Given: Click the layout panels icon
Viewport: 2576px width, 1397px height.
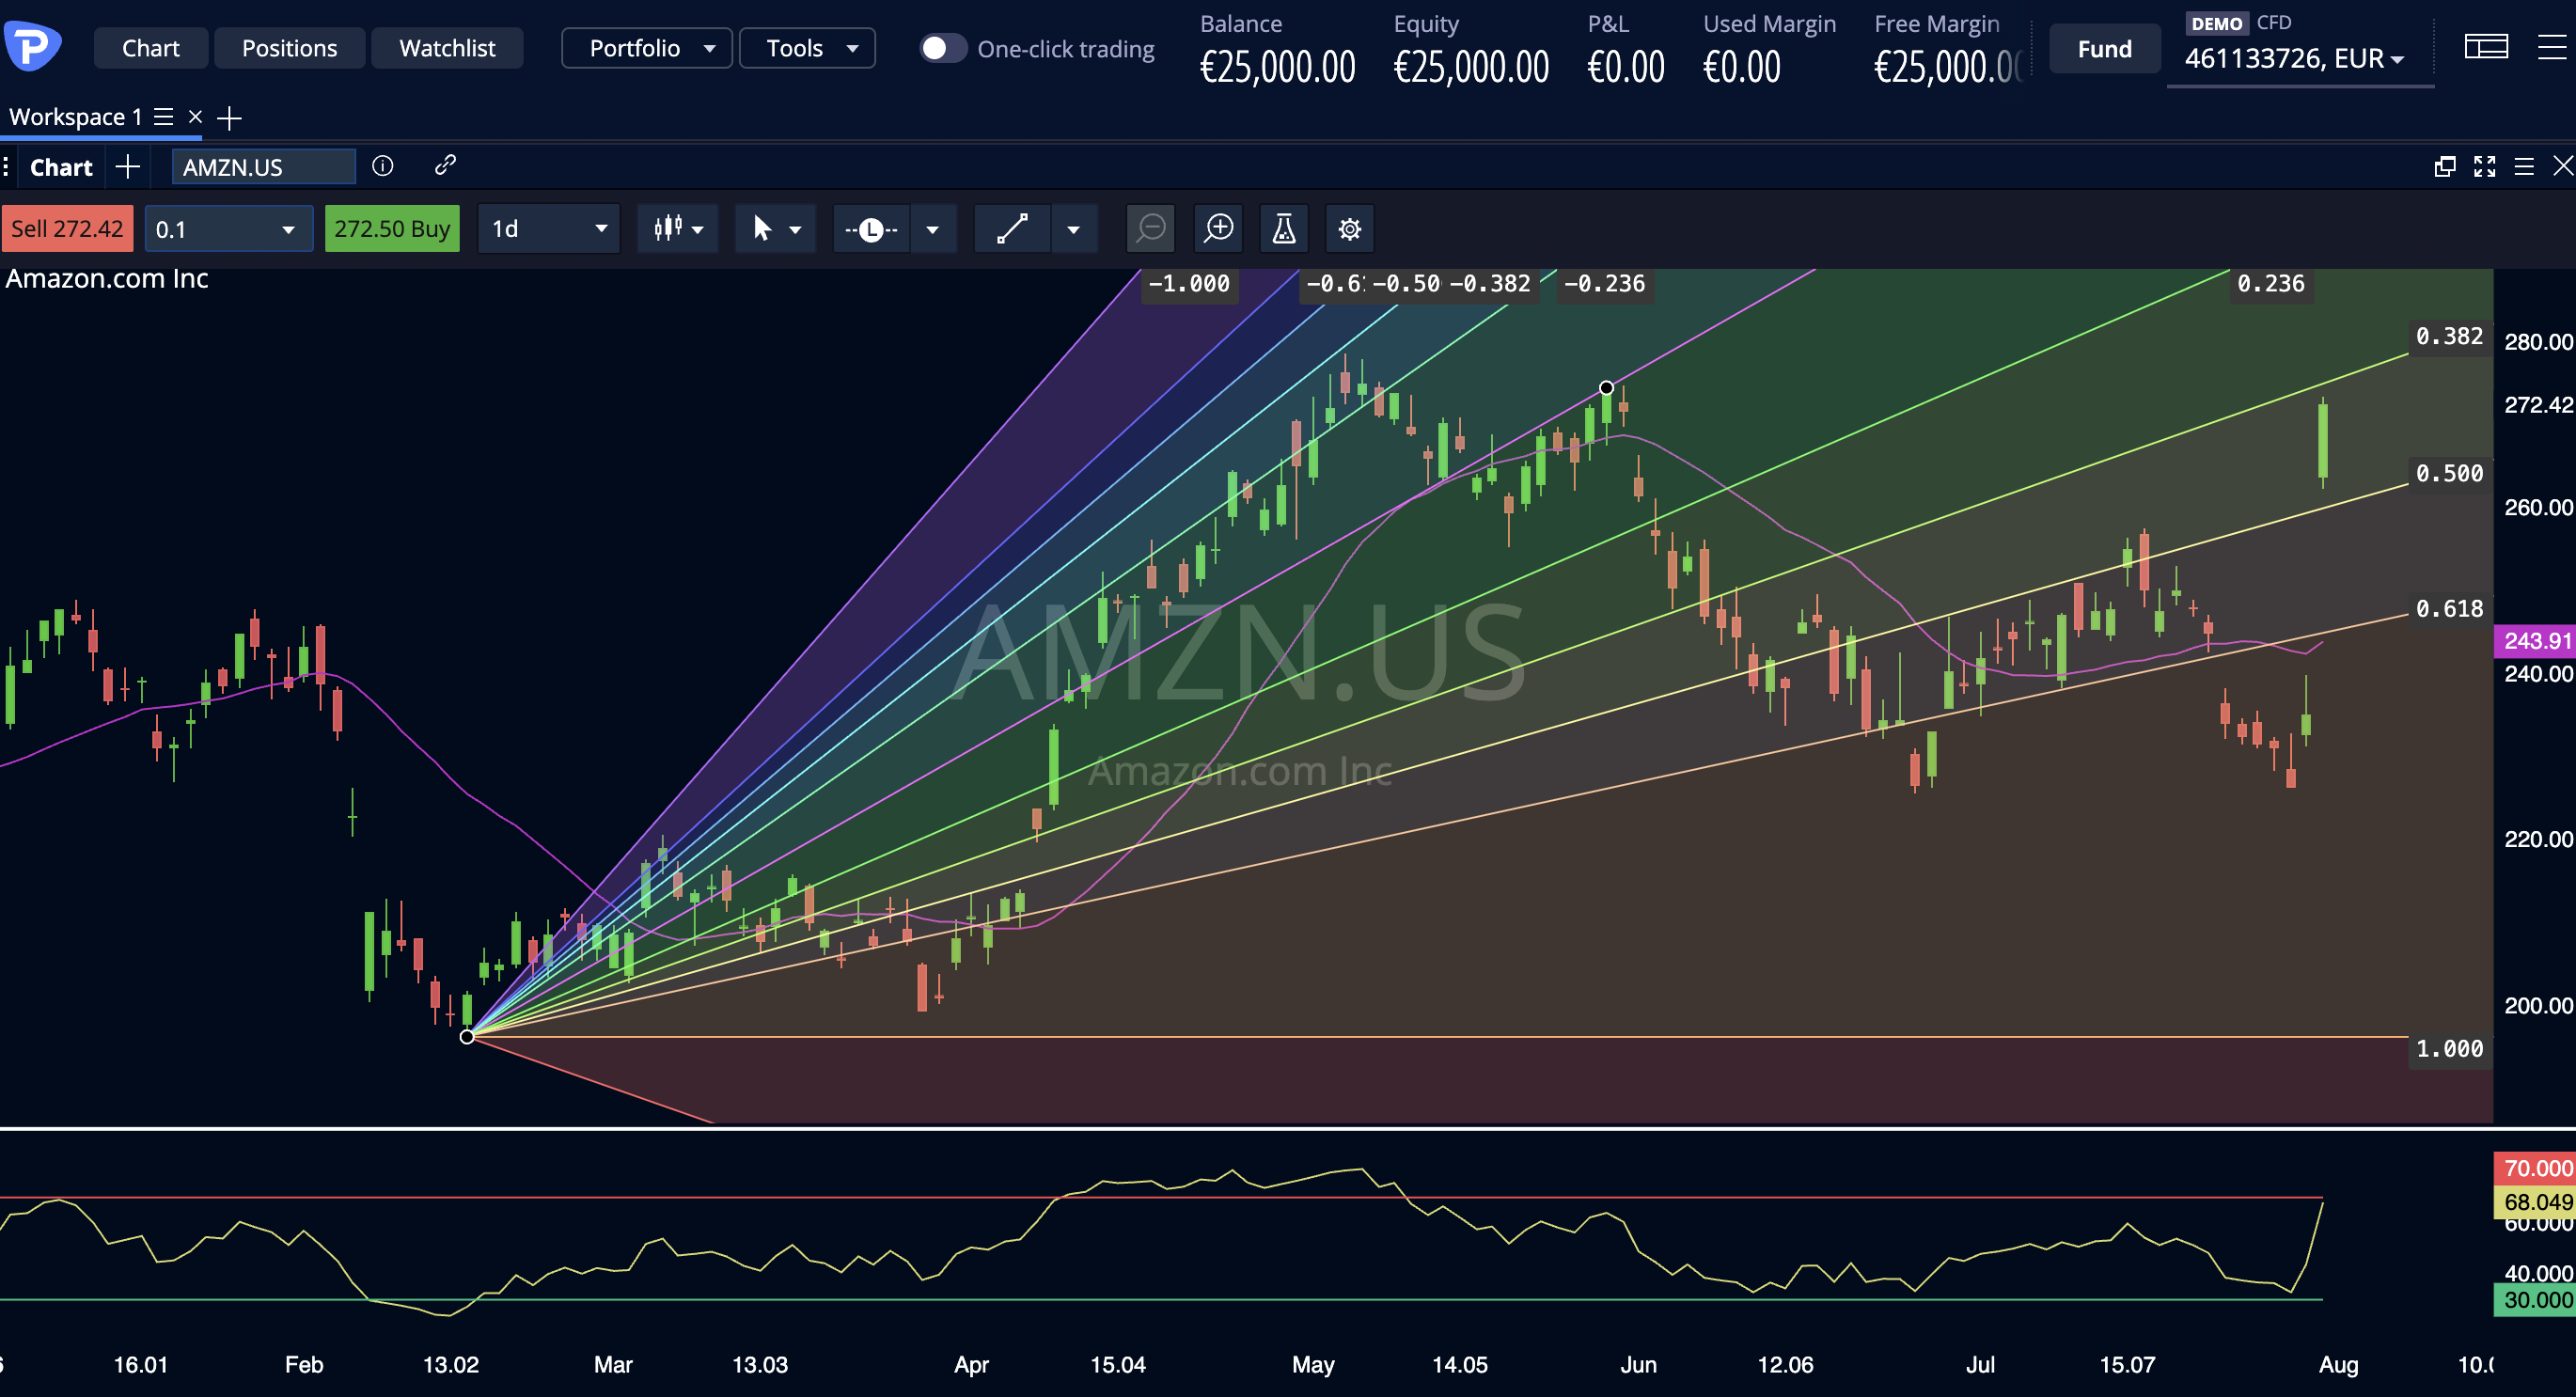Looking at the screenshot, I should (2486, 46).
